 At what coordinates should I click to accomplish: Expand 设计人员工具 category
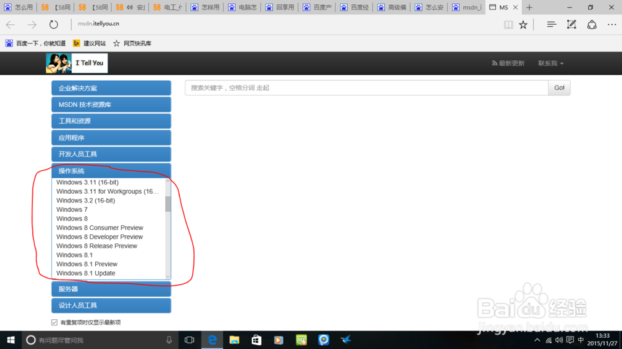point(111,306)
